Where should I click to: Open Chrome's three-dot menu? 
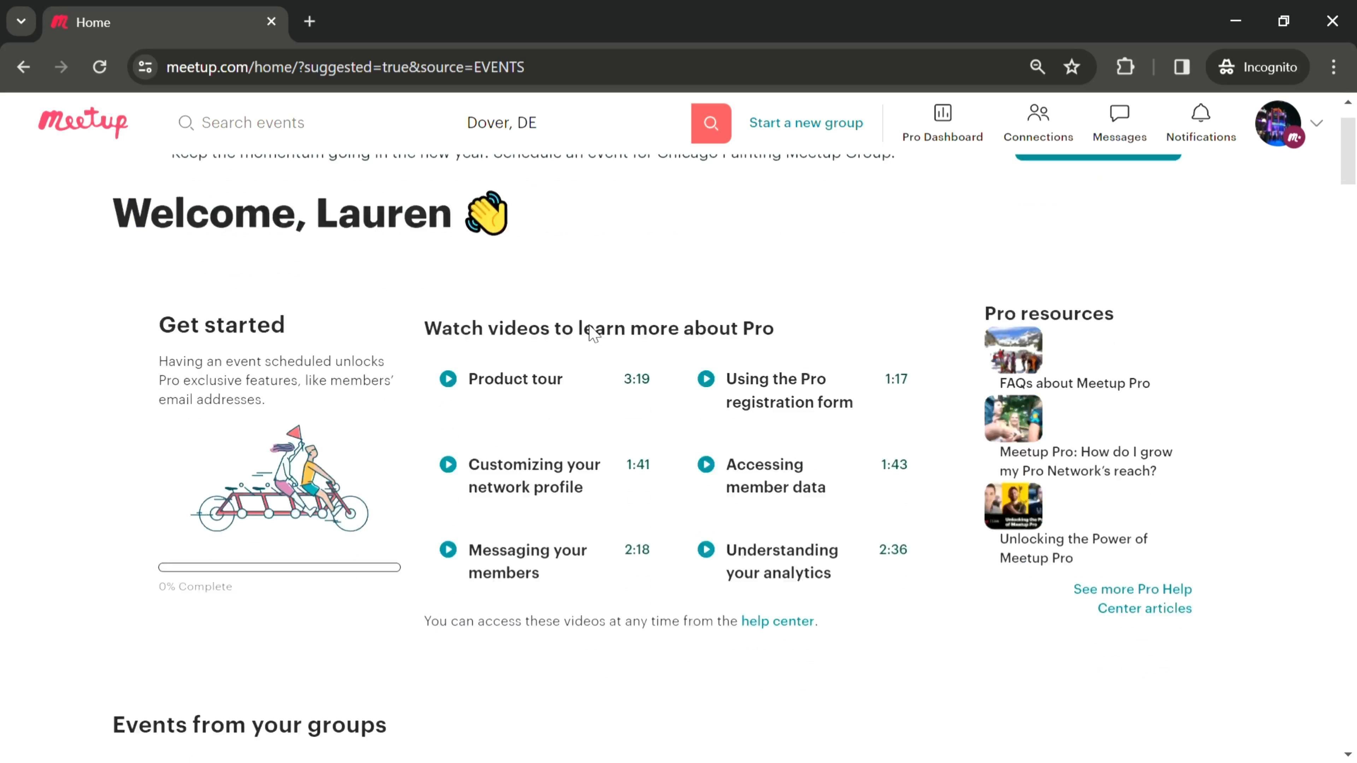pyautogui.click(x=1333, y=67)
